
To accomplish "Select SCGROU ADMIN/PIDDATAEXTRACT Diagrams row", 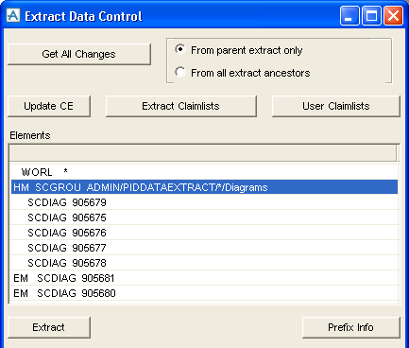I will (204, 187).
